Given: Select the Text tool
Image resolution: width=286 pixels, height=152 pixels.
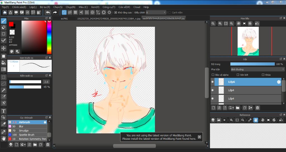Looking at the screenshot, I should (3, 111).
